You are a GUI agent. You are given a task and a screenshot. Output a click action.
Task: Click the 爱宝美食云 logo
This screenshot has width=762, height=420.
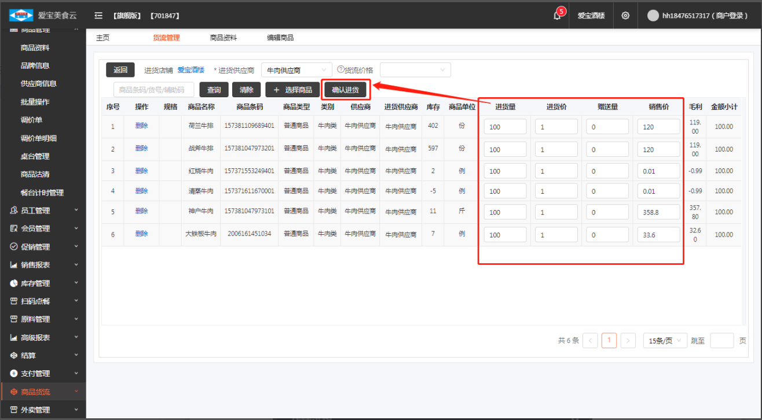pos(21,15)
